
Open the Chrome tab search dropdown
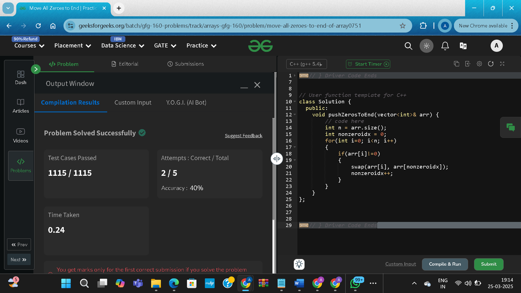[9, 8]
